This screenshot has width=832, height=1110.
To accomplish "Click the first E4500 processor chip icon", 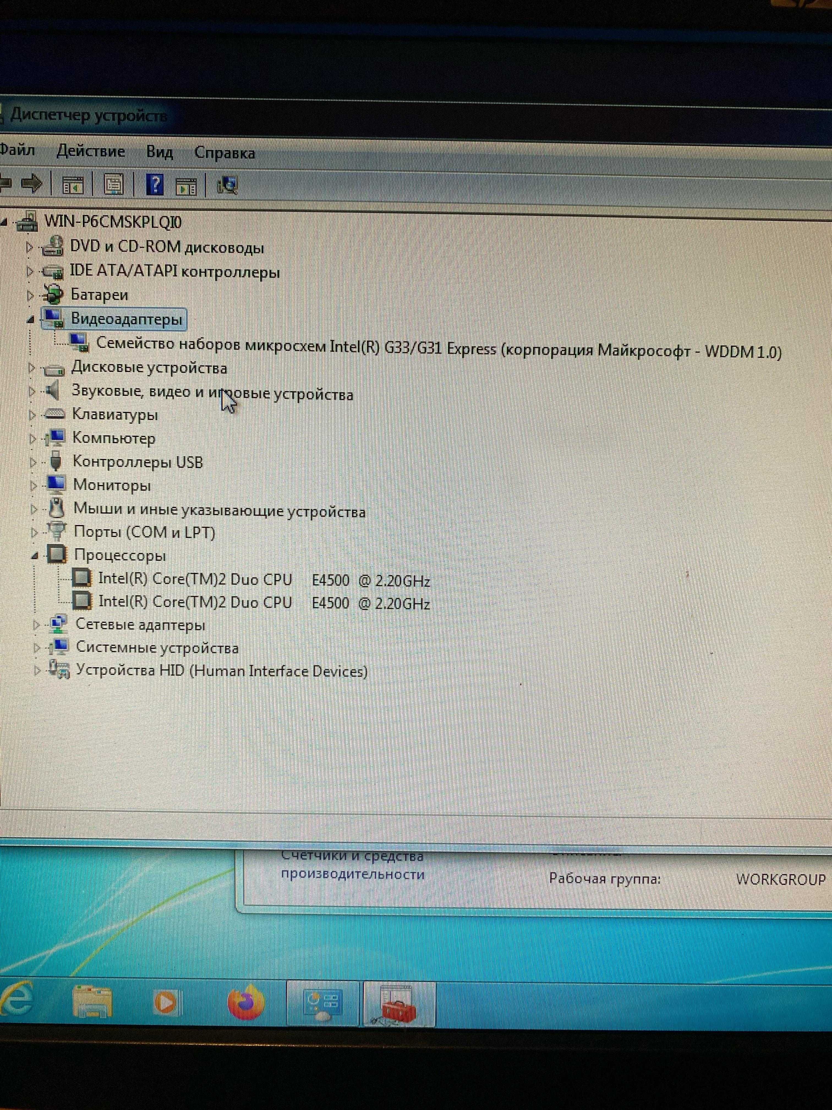I will pos(82,578).
